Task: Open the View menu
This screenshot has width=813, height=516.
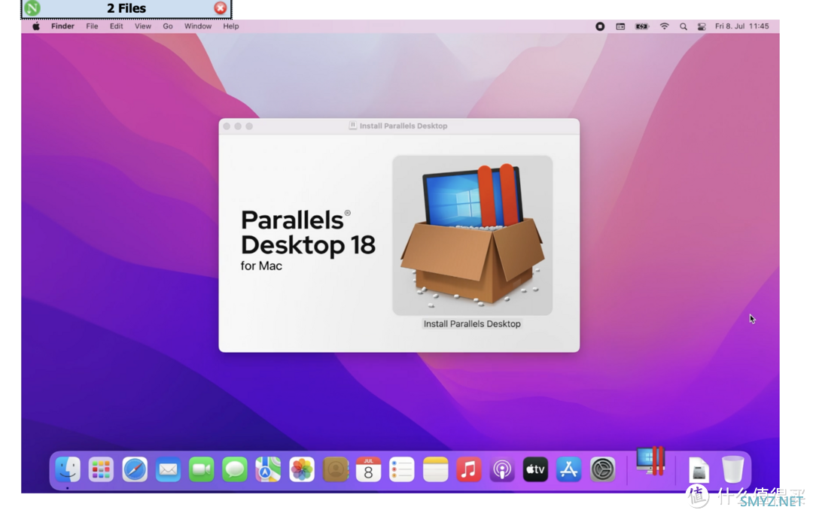Action: point(142,26)
